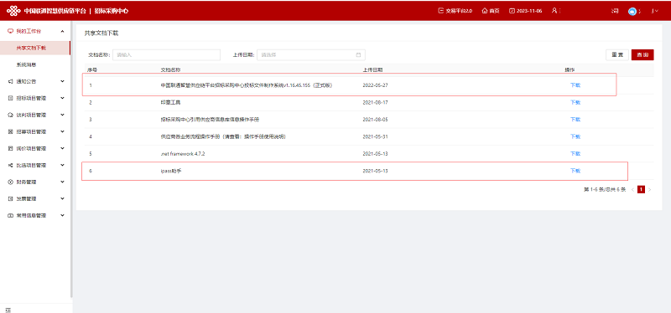Click the China Unicom logo icon

point(13,11)
